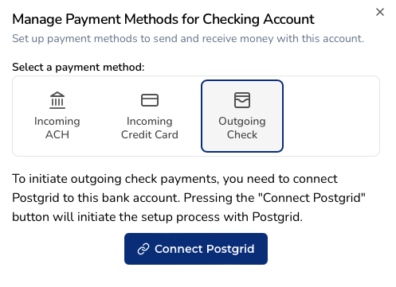Screen dimensions: 396x287
Task: Select the Incoming ACH payment method
Action: click(x=57, y=116)
